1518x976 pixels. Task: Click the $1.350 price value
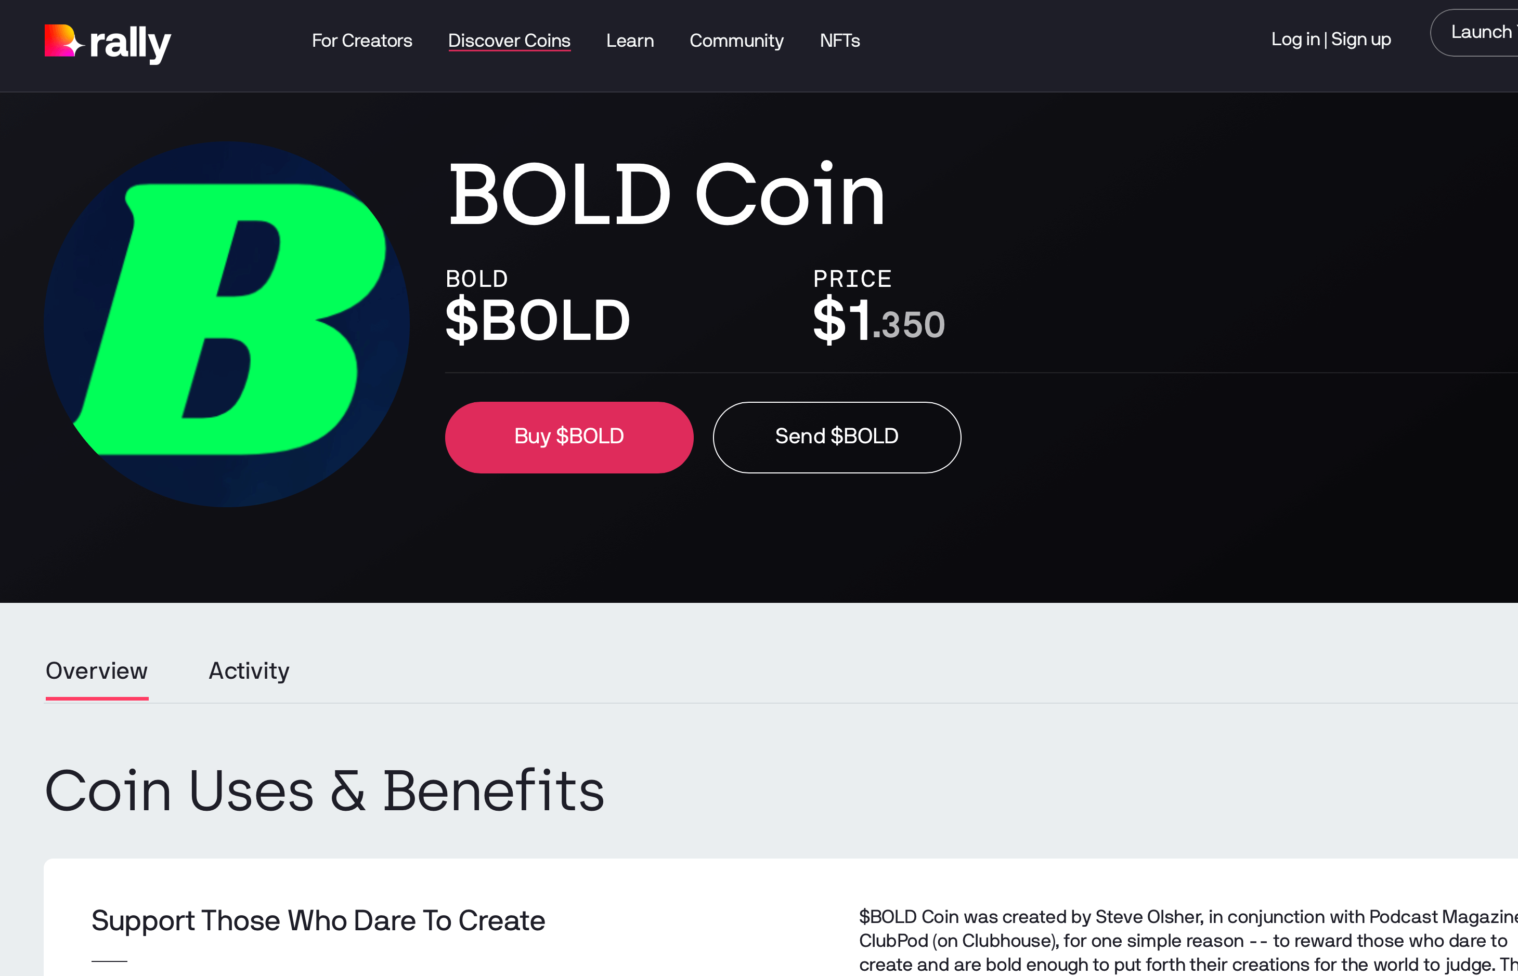pyautogui.click(x=879, y=321)
